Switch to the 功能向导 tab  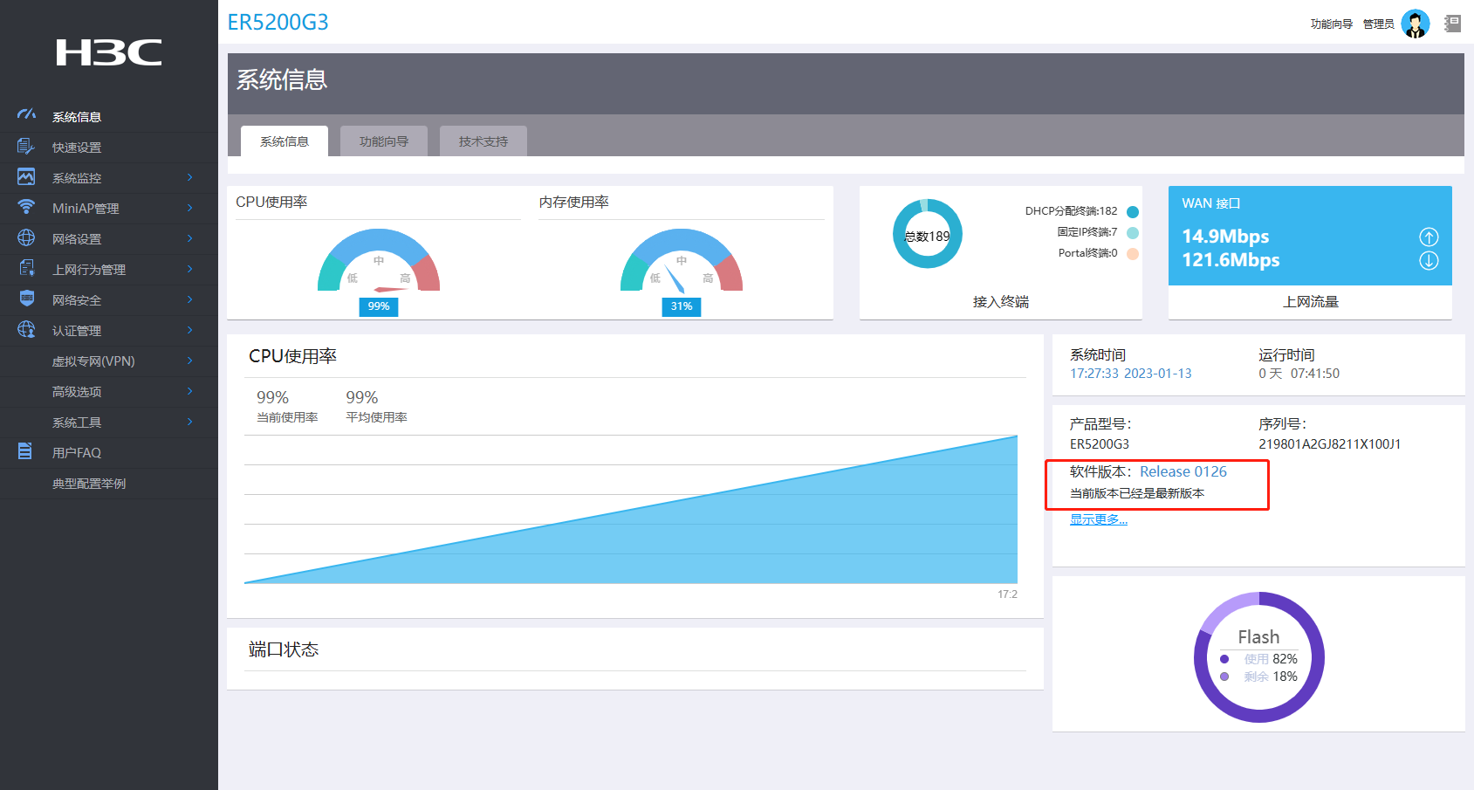point(384,141)
